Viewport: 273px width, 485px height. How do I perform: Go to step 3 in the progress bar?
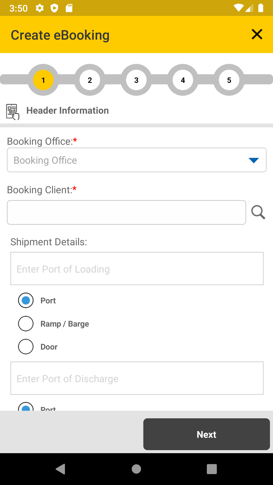click(x=136, y=80)
